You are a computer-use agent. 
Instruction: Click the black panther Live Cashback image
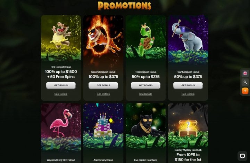click(x=145, y=127)
